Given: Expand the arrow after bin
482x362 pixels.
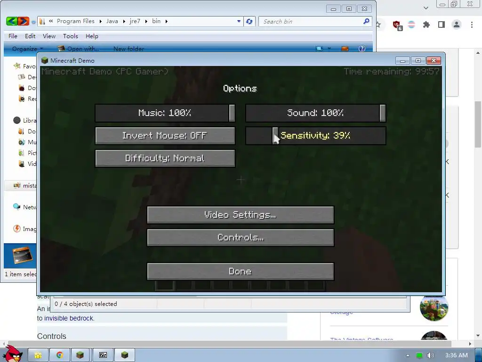Looking at the screenshot, I should point(167,21).
